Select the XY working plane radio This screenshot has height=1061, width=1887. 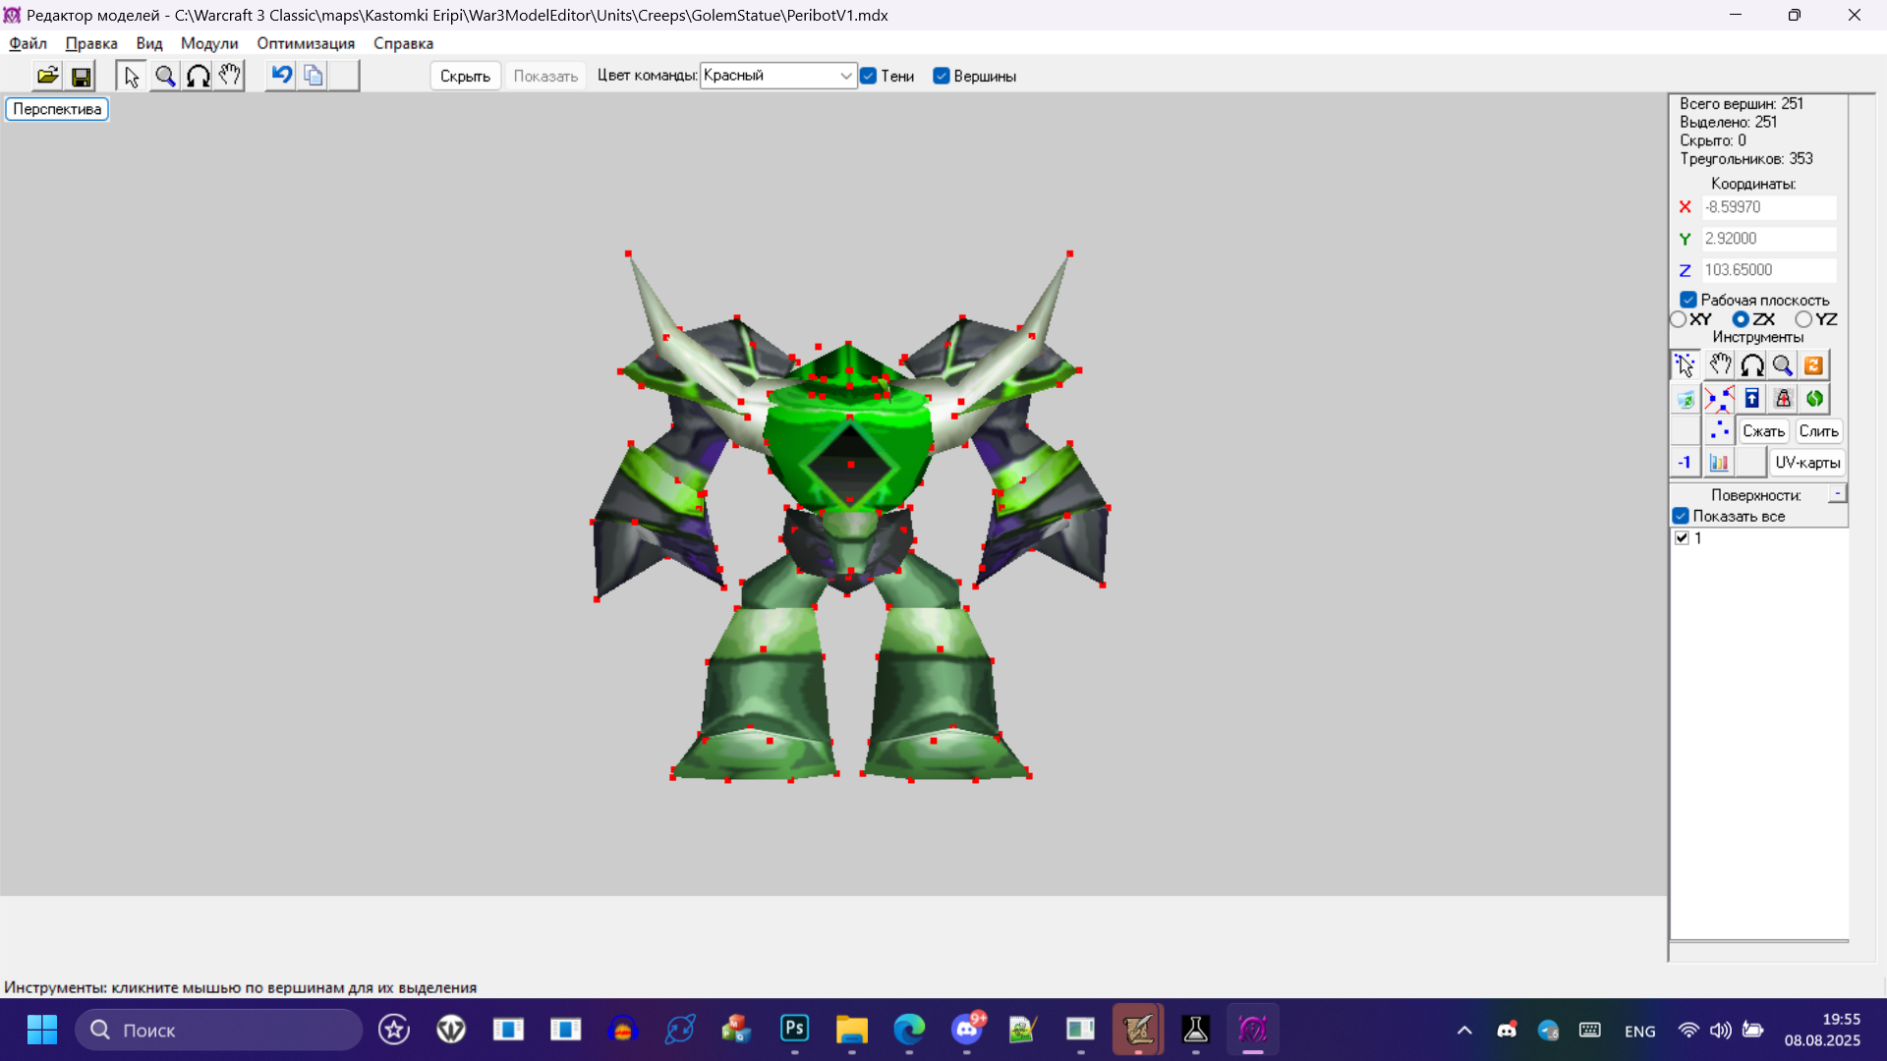point(1679,319)
